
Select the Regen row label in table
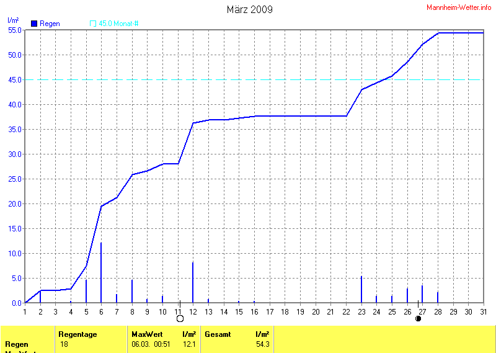coord(17,344)
